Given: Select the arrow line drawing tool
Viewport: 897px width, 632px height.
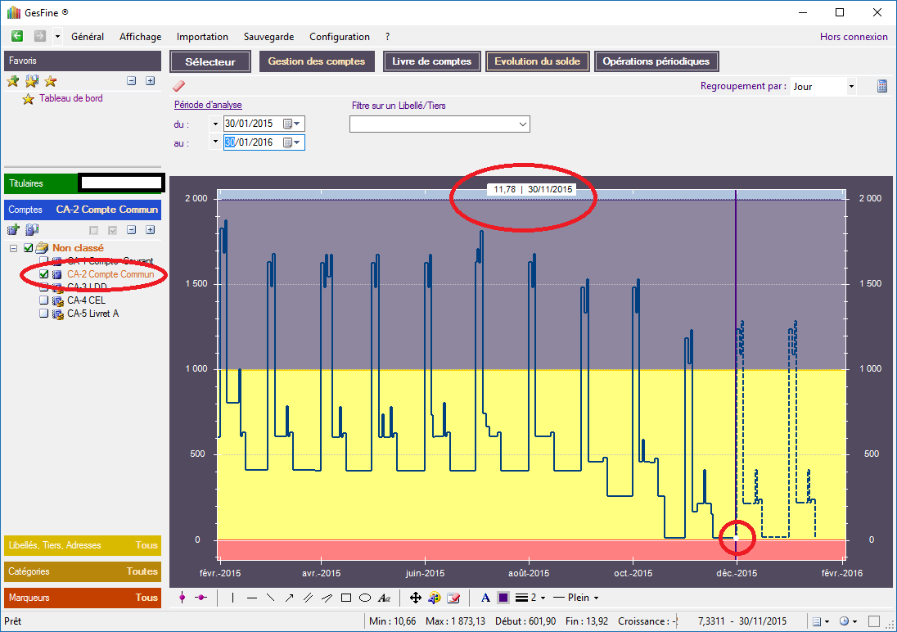Looking at the screenshot, I should 290,598.
